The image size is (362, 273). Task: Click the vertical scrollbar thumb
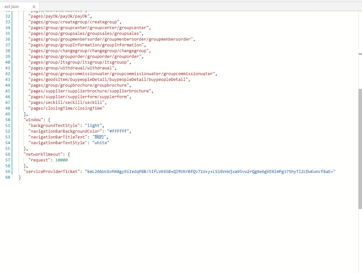tap(360, 149)
